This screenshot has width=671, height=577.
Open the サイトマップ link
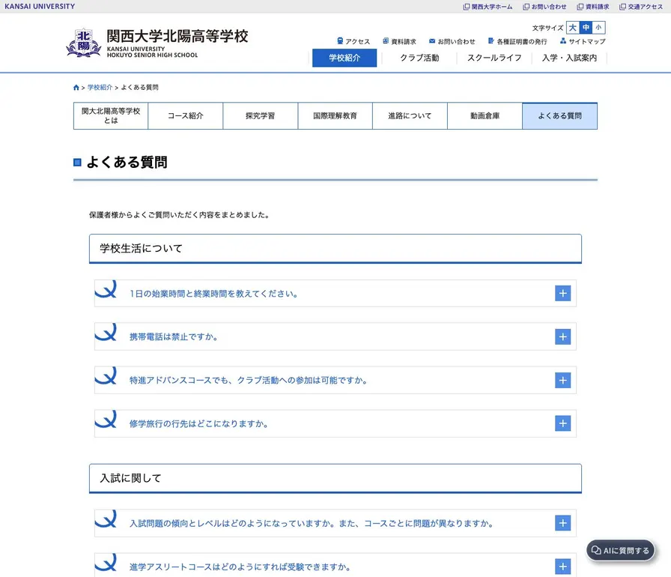click(x=583, y=41)
